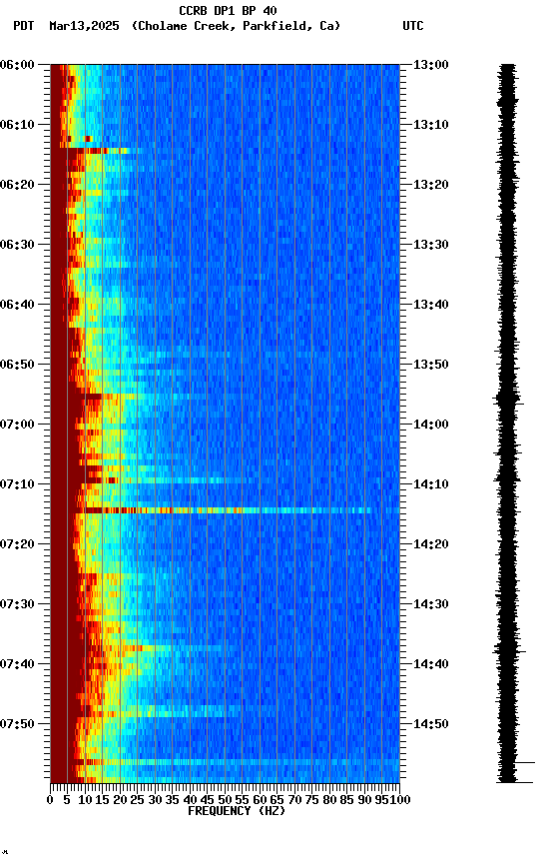Click the title text 'CCRB DP1 BP 40'
Viewport: 551px width, 863px height.
tap(228, 10)
